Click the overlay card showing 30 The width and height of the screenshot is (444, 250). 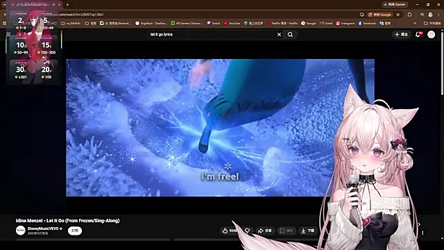[x=22, y=72]
